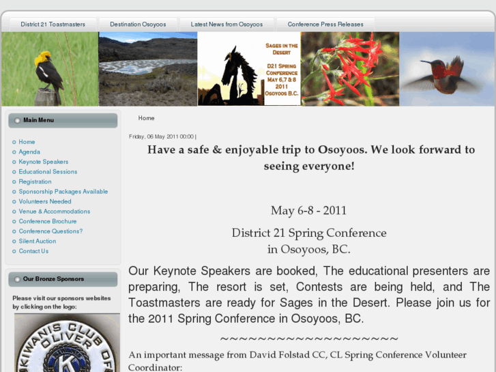Screen dimensions: 496x372
Task: Open the Registration link
Action: click(x=35, y=182)
